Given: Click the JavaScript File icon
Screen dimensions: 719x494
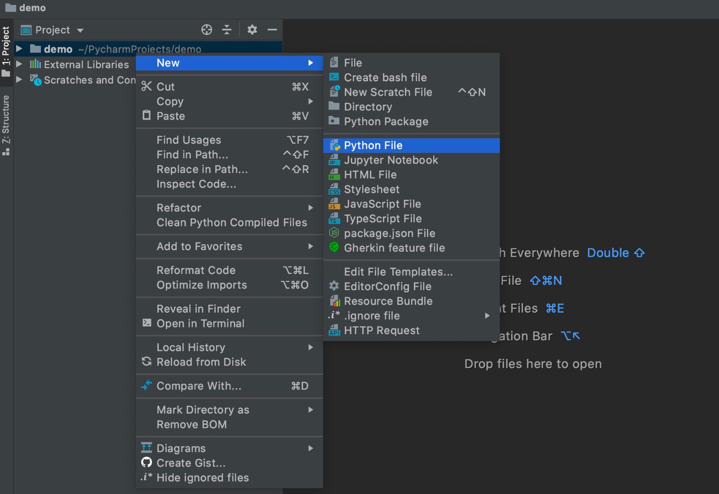Looking at the screenshot, I should pyautogui.click(x=334, y=204).
